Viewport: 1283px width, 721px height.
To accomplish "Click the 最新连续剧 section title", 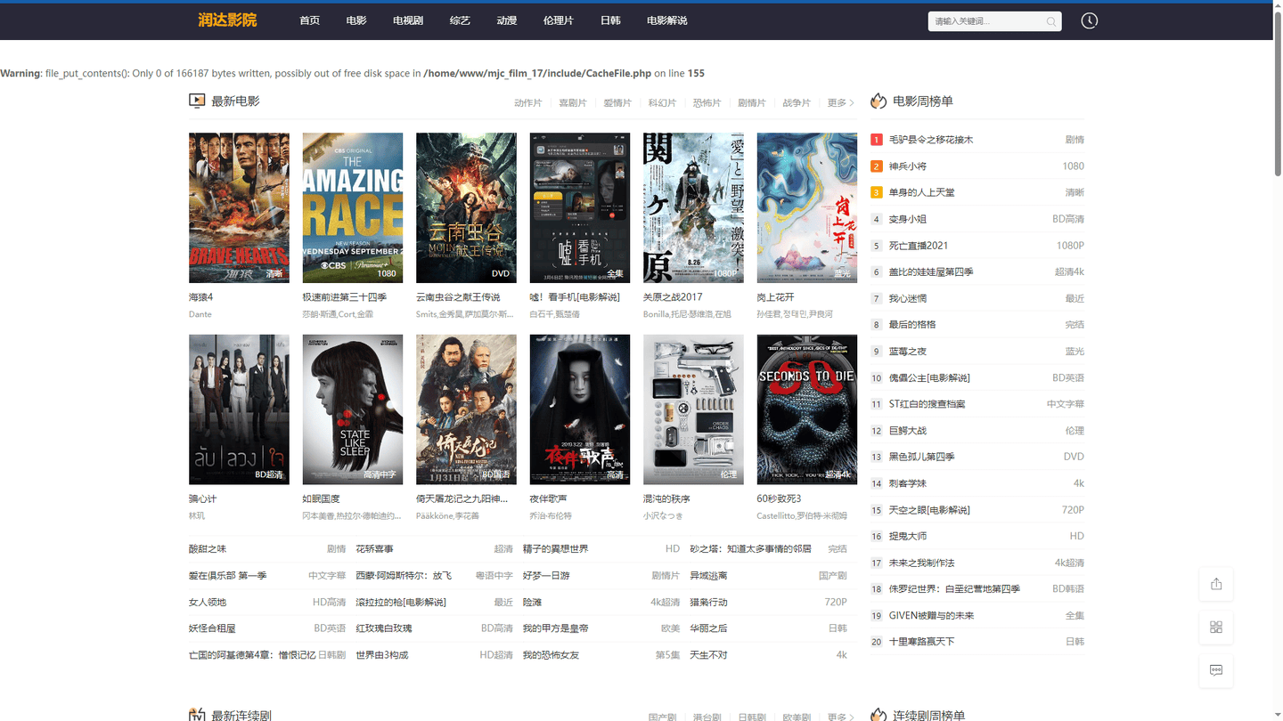I will click(241, 715).
